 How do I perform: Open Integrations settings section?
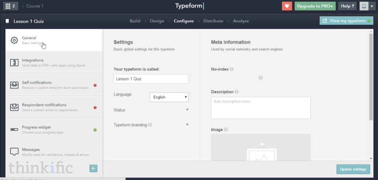coord(54,62)
